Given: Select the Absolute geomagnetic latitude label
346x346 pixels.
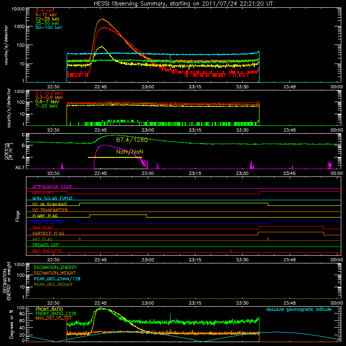Looking at the screenshot, I should pos(299,310).
